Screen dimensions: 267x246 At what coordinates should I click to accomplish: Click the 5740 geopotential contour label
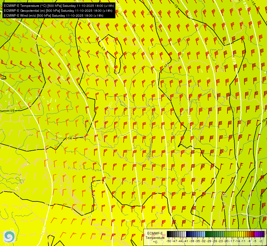(x=189, y=15)
